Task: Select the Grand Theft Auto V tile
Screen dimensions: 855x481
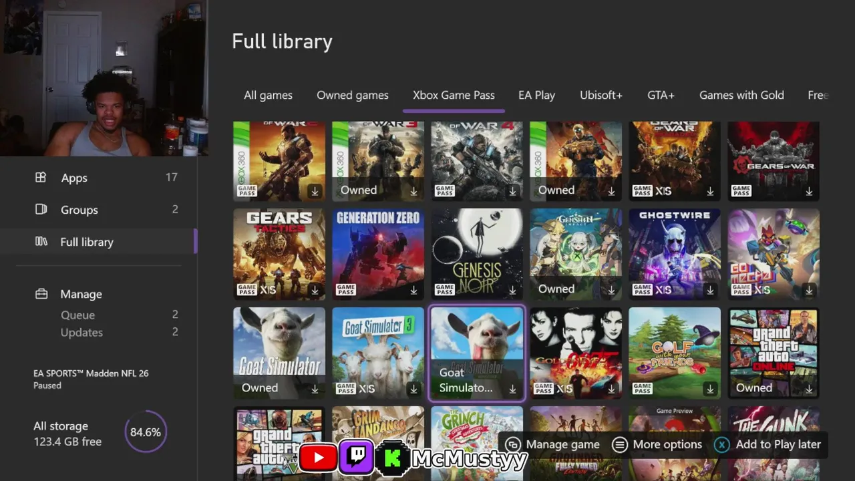Action: pos(279,444)
